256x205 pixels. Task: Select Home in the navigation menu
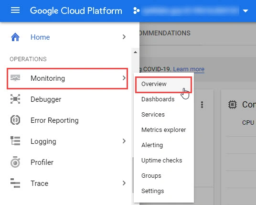40,37
